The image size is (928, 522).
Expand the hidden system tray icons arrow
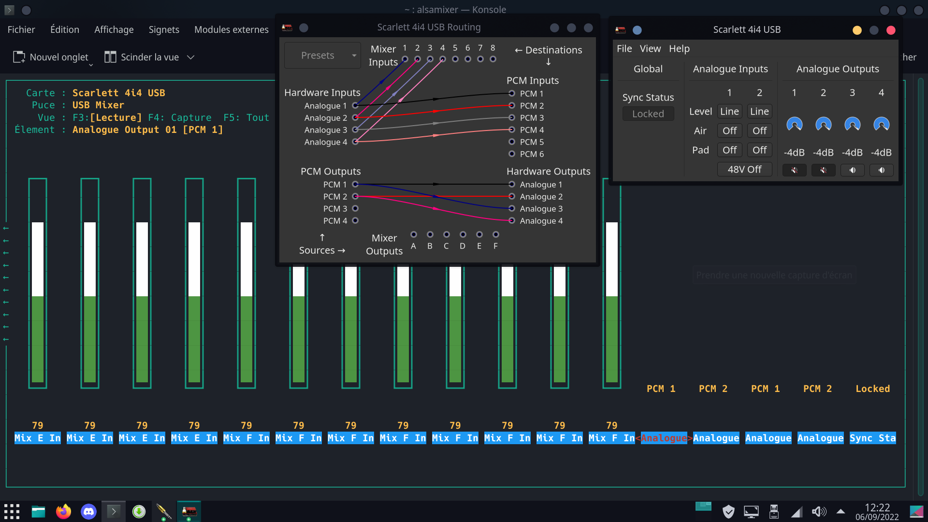point(841,511)
